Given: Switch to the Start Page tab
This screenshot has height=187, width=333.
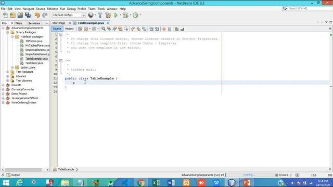Looking at the screenshot, I should click(59, 23).
